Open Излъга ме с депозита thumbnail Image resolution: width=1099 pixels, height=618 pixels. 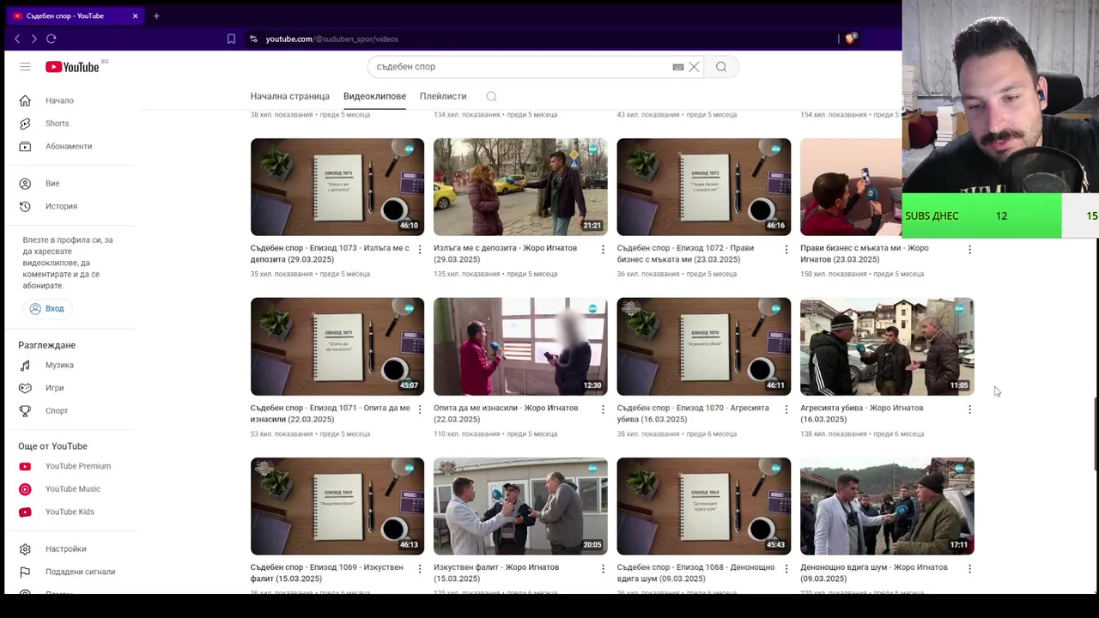tap(520, 187)
